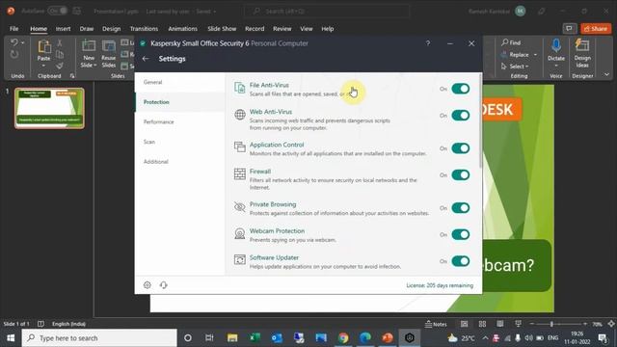The height and width of the screenshot is (347, 617).
Task: Click the Application Control windows icon
Action: [x=240, y=147]
